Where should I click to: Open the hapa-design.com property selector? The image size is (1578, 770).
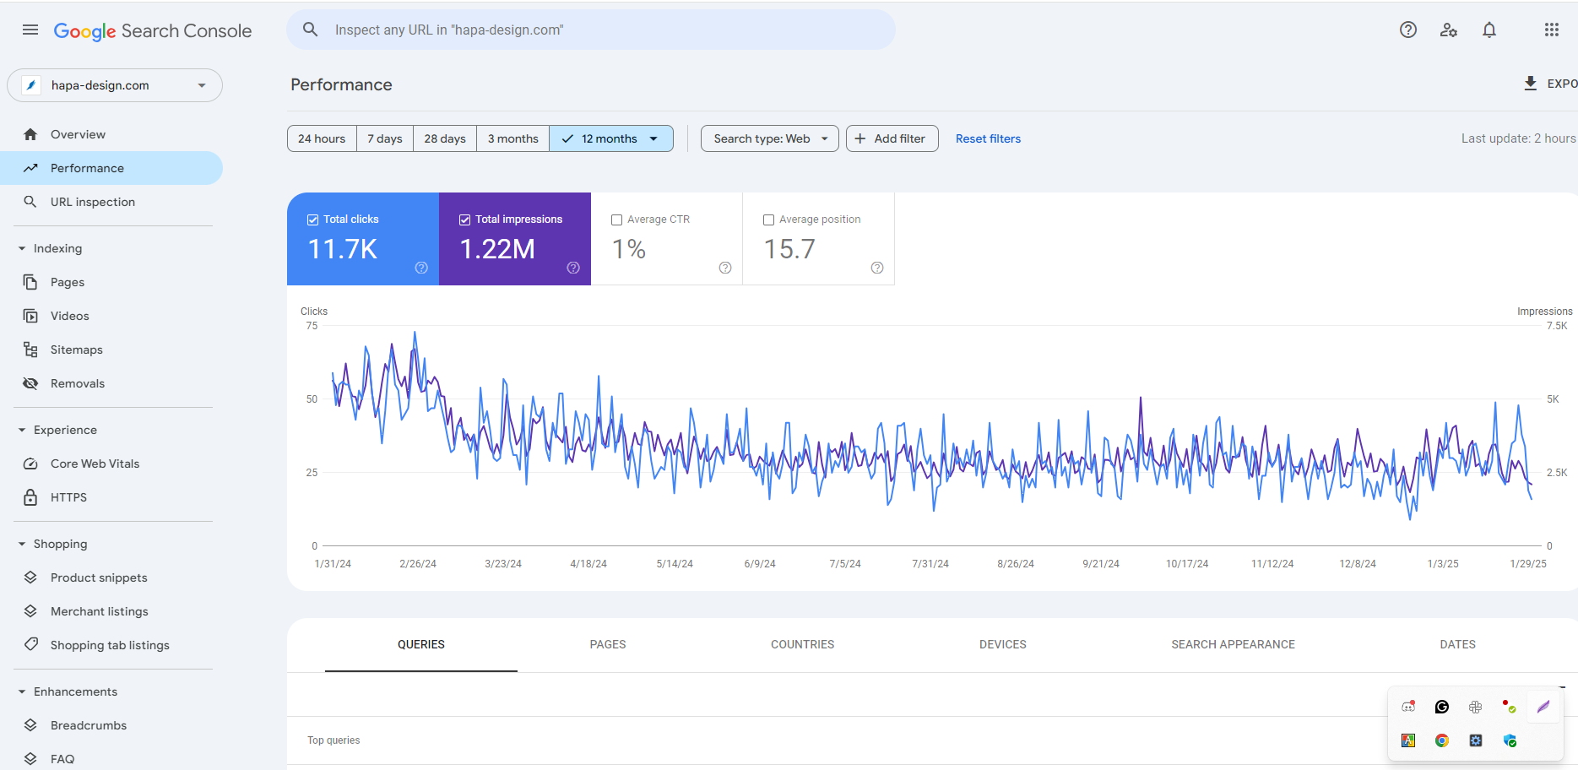(x=115, y=85)
